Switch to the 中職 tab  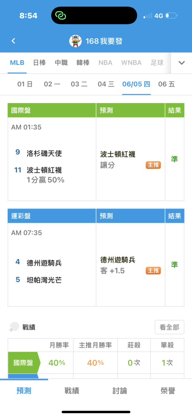(x=61, y=63)
